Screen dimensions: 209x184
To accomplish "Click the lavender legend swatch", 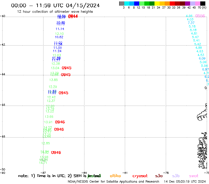I will tap(192, 3).
